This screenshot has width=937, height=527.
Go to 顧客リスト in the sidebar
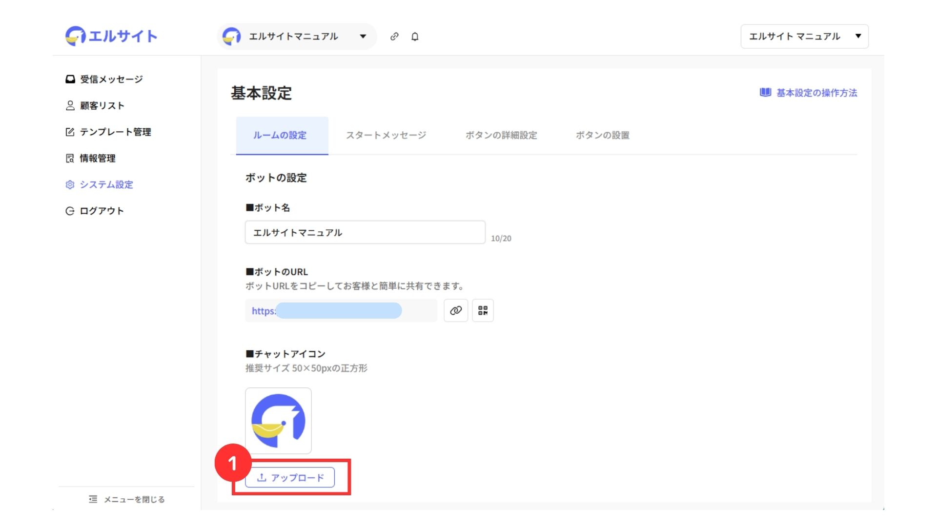click(x=102, y=105)
